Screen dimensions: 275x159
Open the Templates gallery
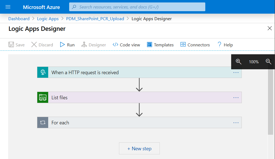[x=160, y=45]
